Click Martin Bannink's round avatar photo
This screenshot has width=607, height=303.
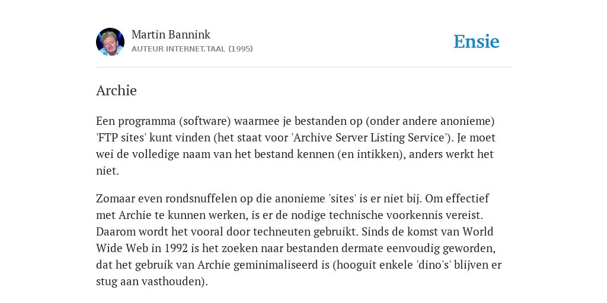(x=110, y=42)
